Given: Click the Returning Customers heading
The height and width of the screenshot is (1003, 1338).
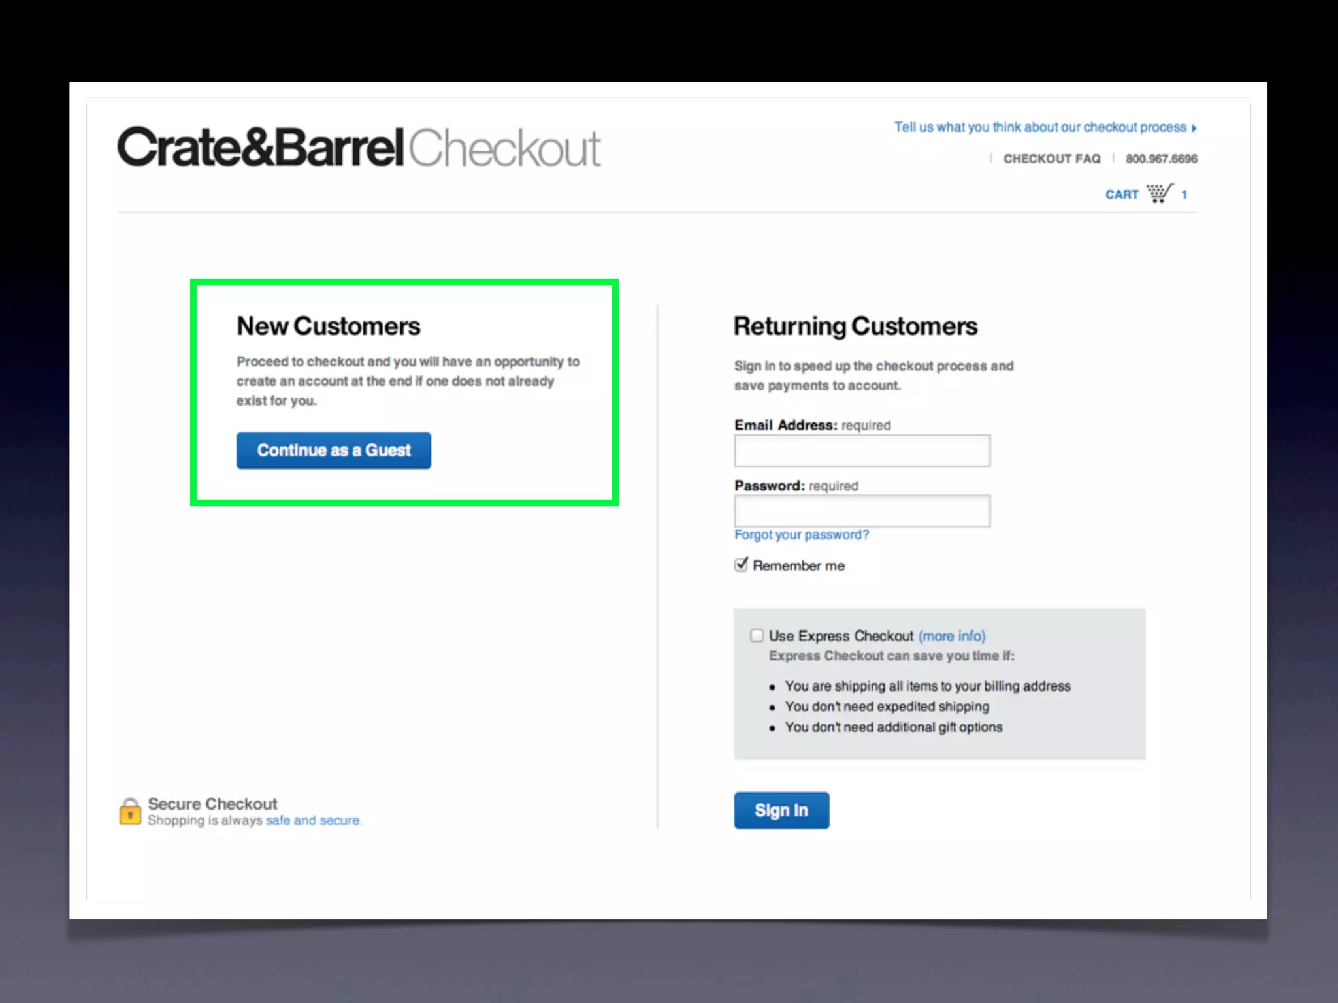Looking at the screenshot, I should pyautogui.click(x=855, y=326).
